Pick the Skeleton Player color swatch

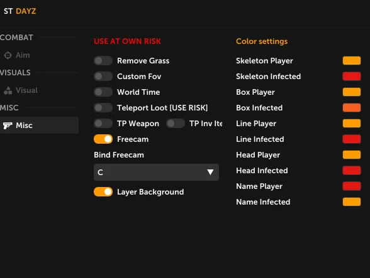click(352, 60)
